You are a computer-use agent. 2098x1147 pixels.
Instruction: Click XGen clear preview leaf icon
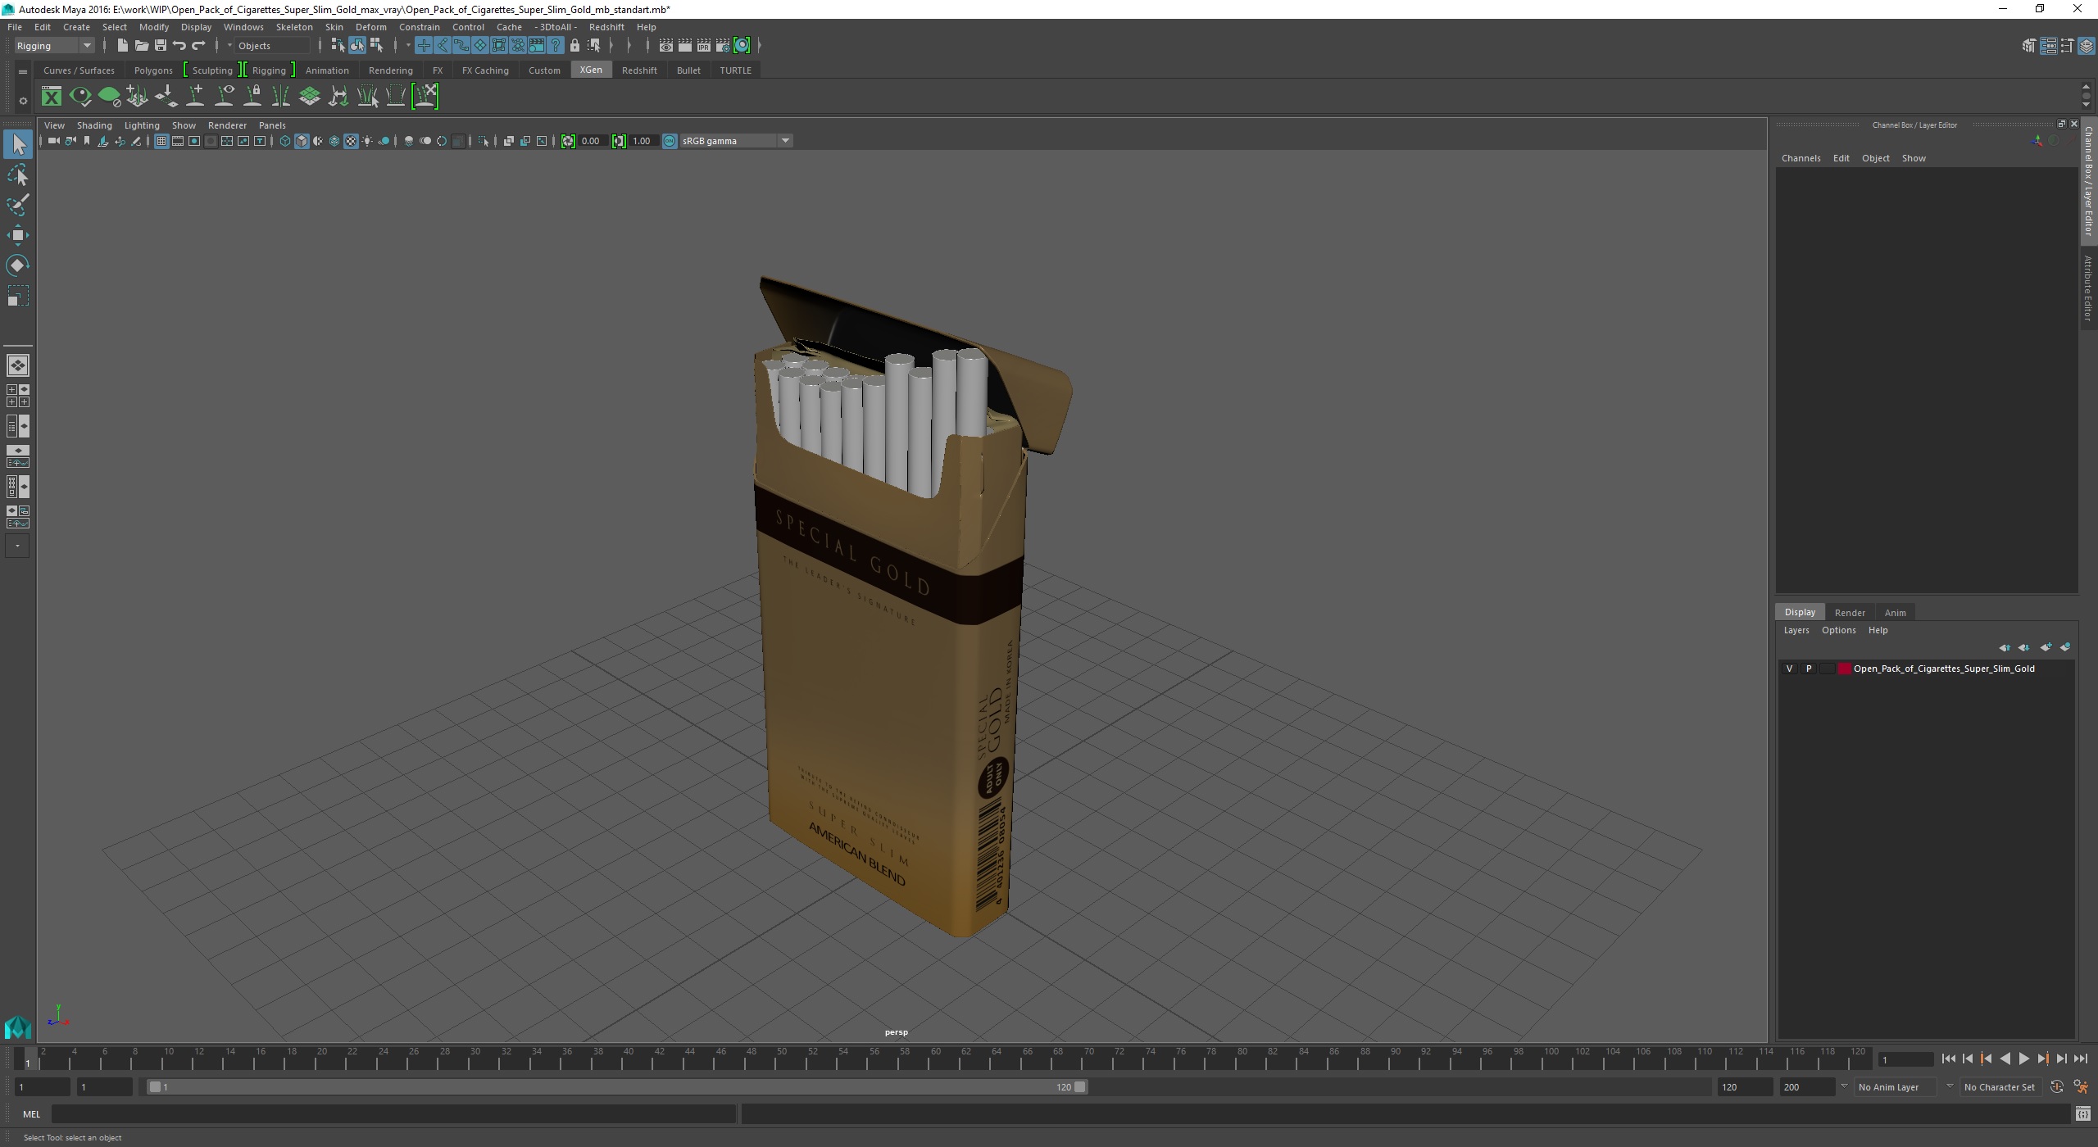[109, 97]
